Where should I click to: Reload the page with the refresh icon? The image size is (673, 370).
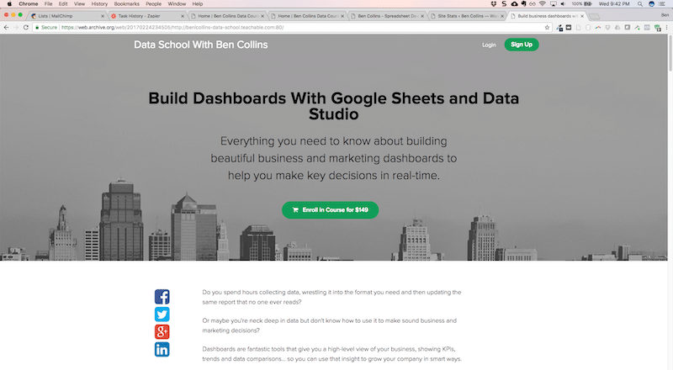coord(26,27)
